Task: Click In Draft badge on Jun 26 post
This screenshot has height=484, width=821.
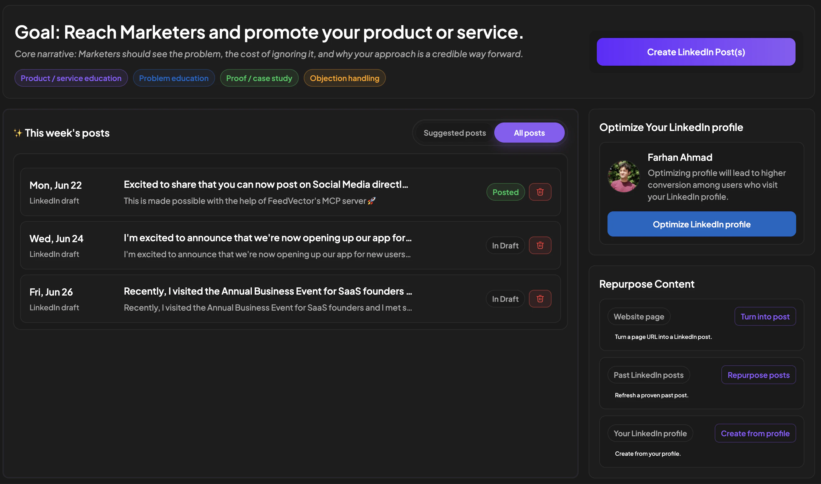Action: point(505,299)
